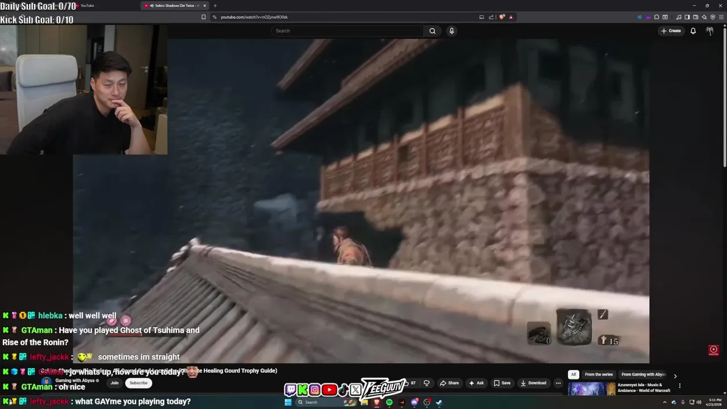Image resolution: width=727 pixels, height=409 pixels.
Task: Click the Subscribe button
Action: 139,383
